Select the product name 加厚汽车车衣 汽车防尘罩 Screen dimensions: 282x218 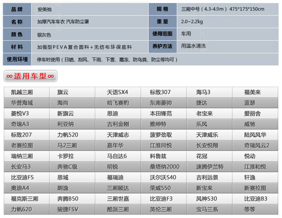(63, 22)
